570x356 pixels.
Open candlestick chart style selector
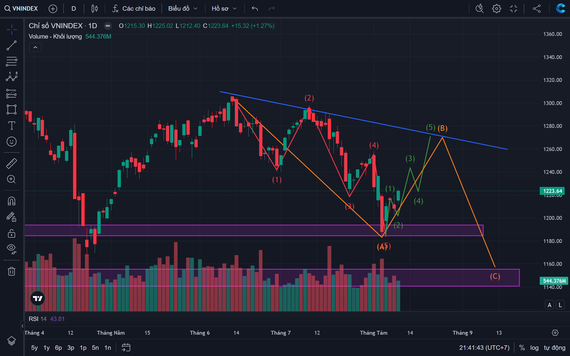[95, 9]
